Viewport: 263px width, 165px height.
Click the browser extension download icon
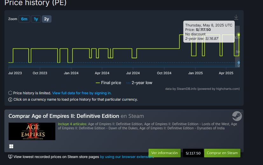[x=10, y=157]
